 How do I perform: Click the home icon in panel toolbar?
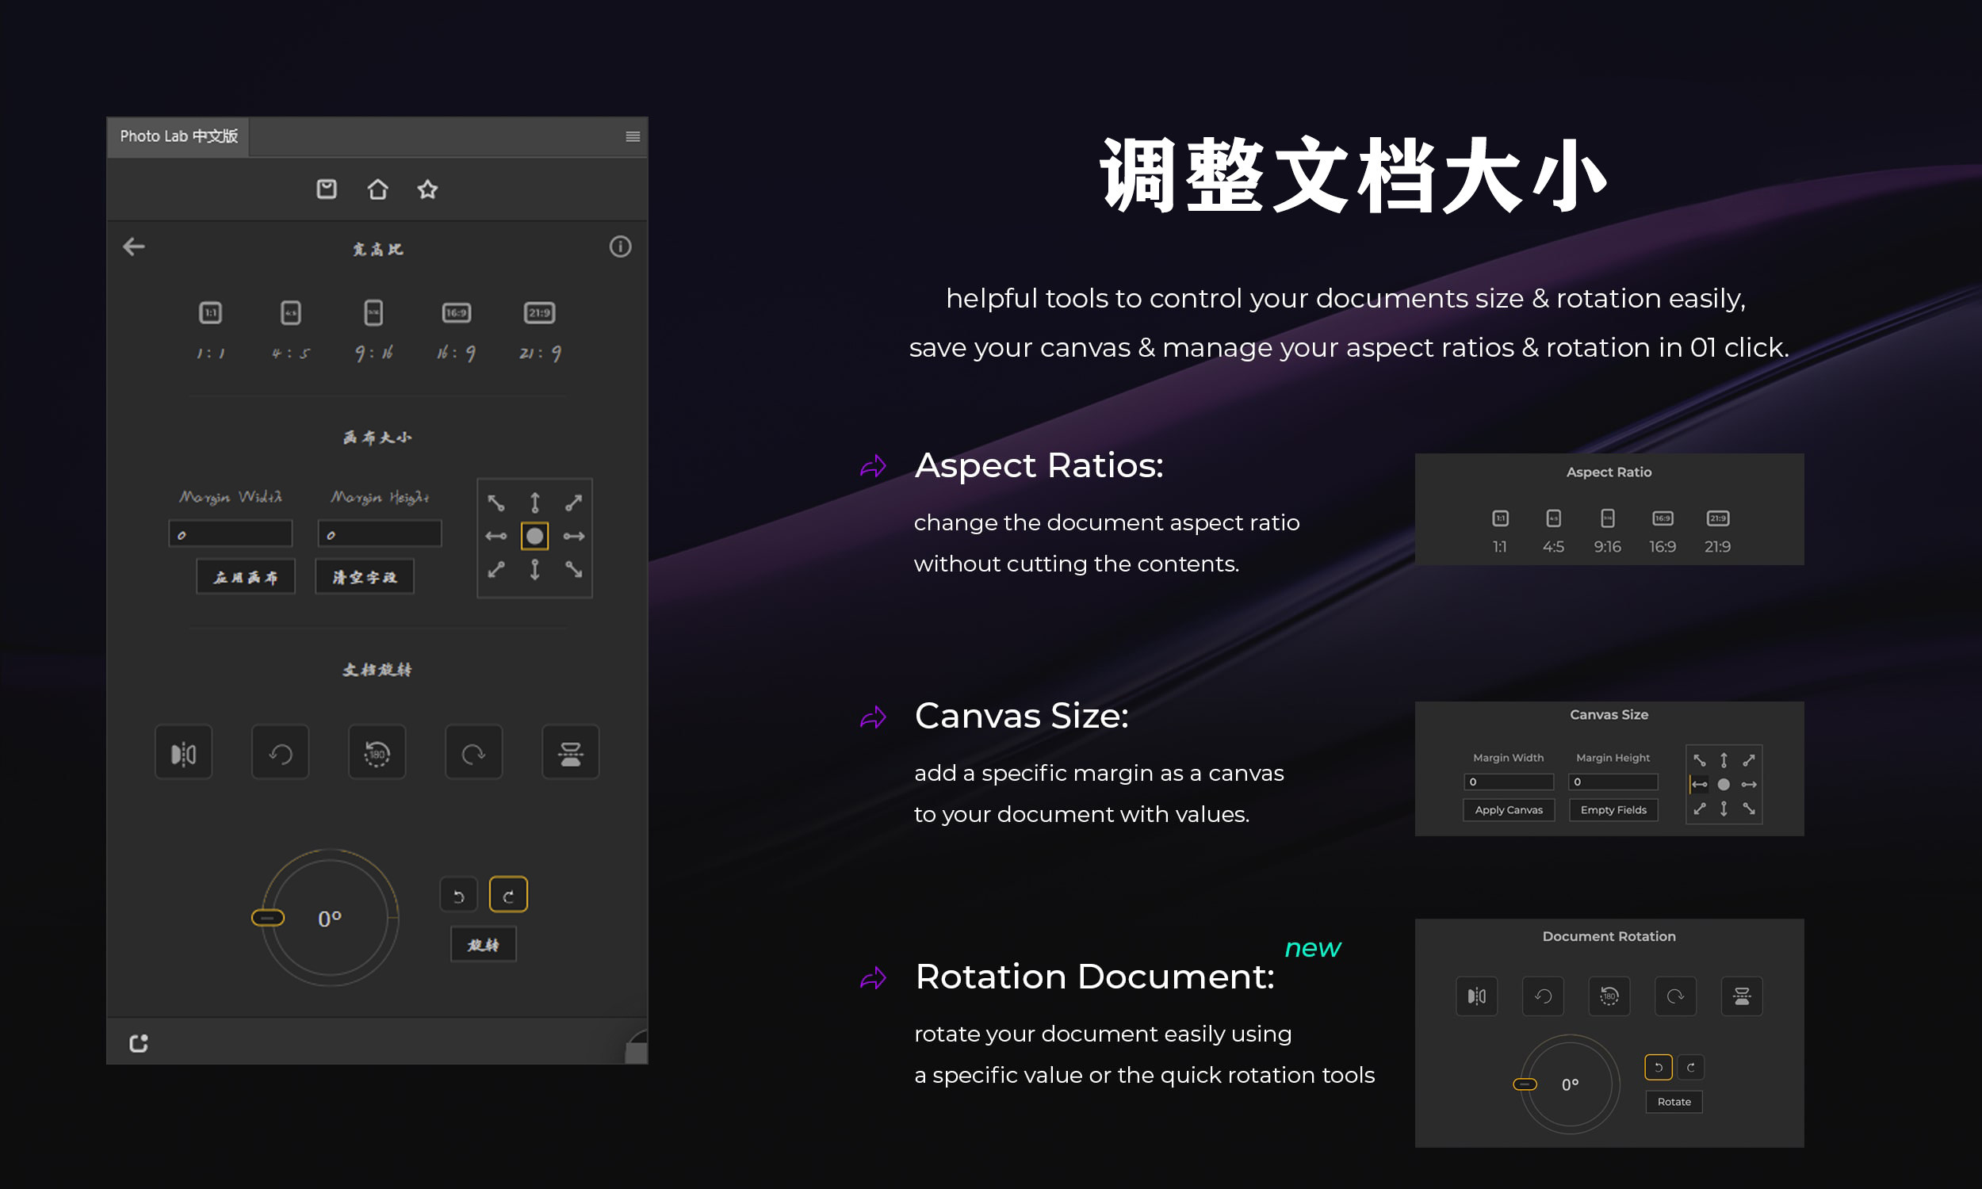point(377,189)
